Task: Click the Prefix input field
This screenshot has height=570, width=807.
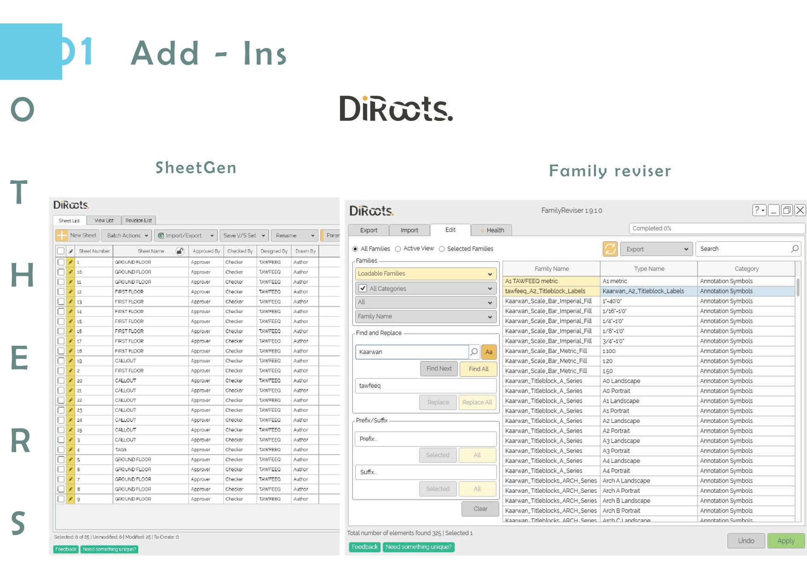Action: pyautogui.click(x=426, y=439)
